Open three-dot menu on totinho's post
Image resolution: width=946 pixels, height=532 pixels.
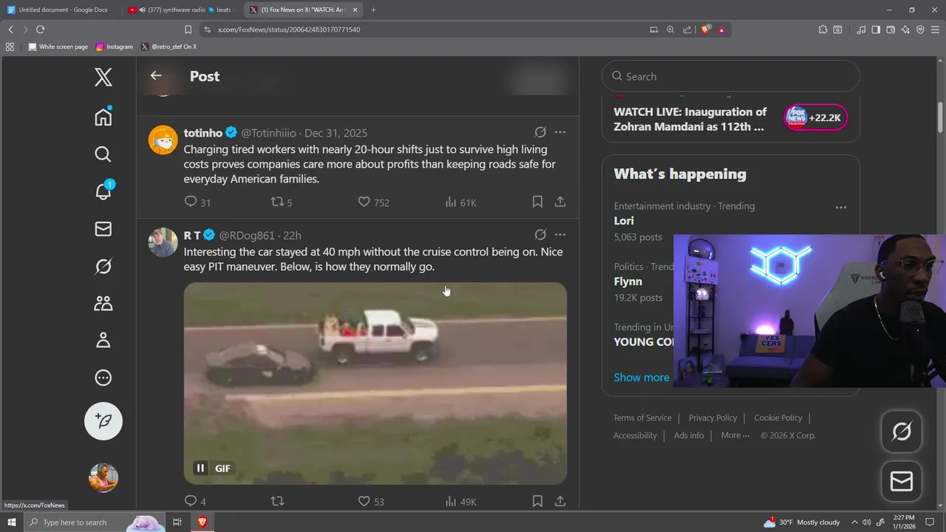click(x=560, y=132)
